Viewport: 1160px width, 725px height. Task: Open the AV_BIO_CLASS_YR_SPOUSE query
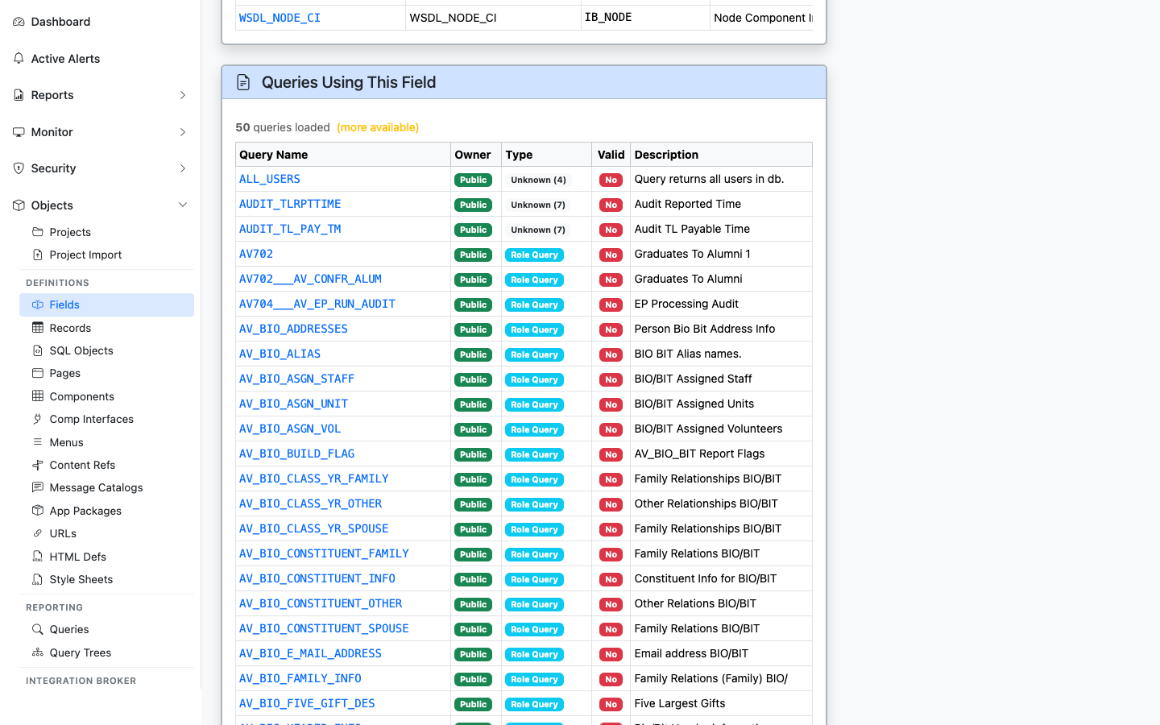point(314,528)
